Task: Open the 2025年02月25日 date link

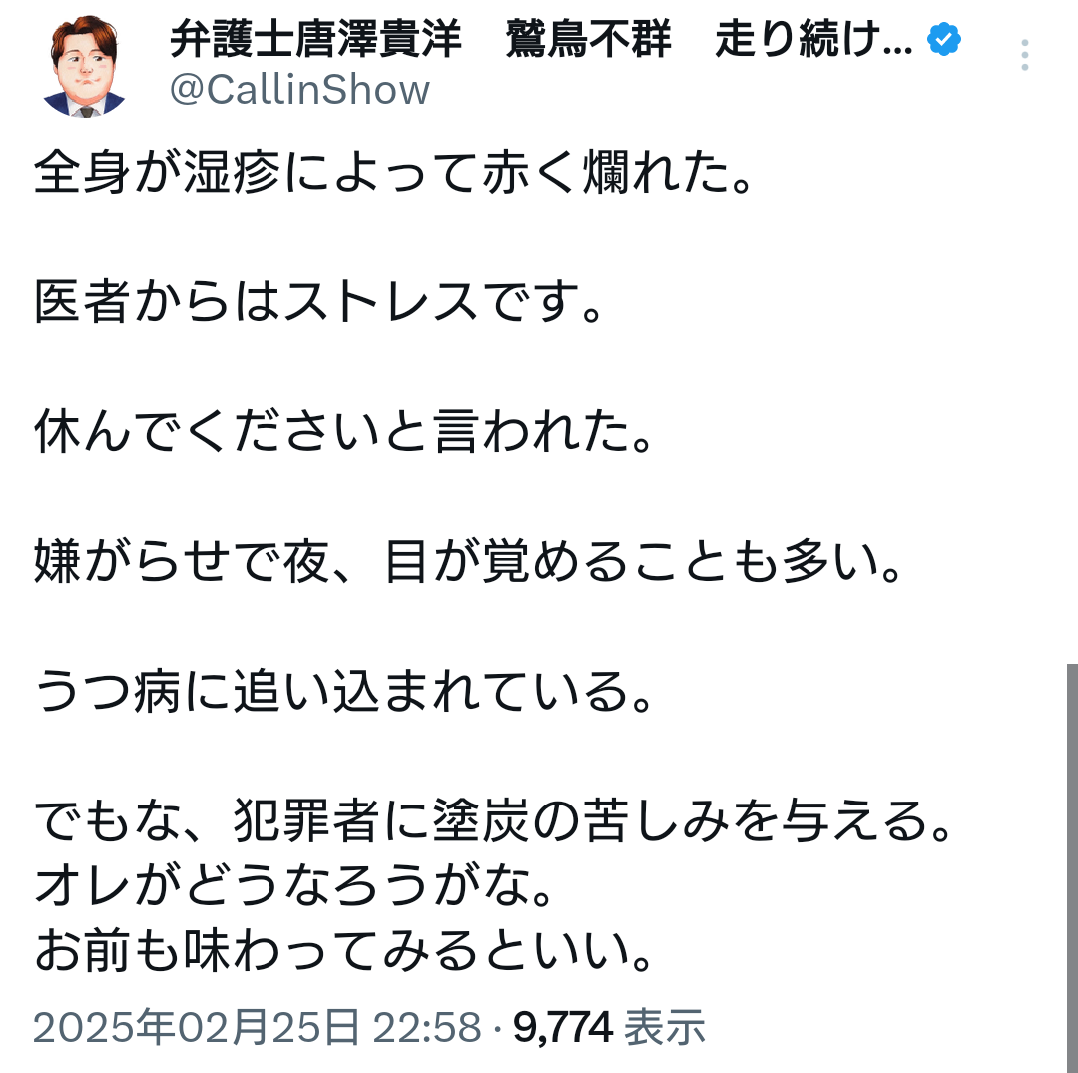Action: [196, 1027]
